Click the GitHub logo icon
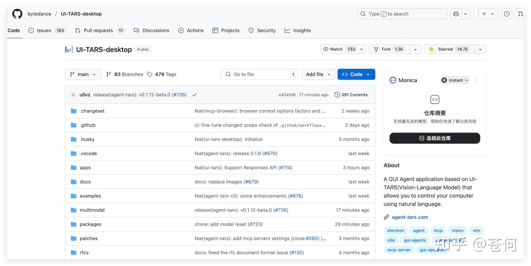 coord(17,14)
